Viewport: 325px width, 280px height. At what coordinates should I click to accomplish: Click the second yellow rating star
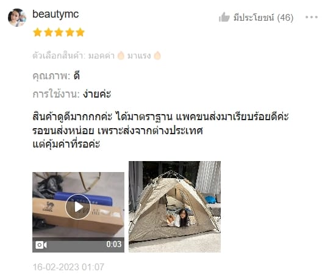pos(48,32)
